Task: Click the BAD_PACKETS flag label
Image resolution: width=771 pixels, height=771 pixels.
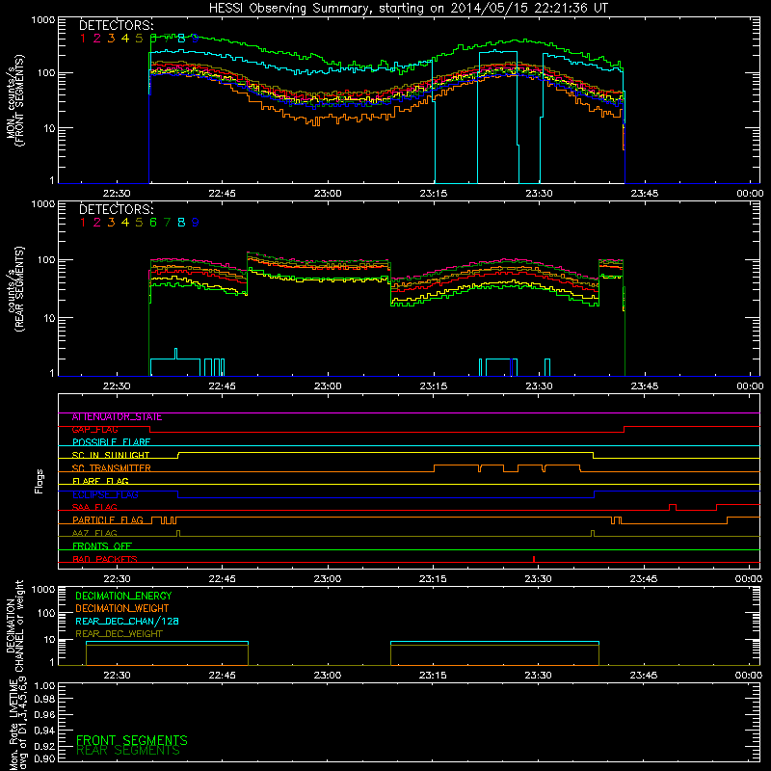Action: [105, 559]
